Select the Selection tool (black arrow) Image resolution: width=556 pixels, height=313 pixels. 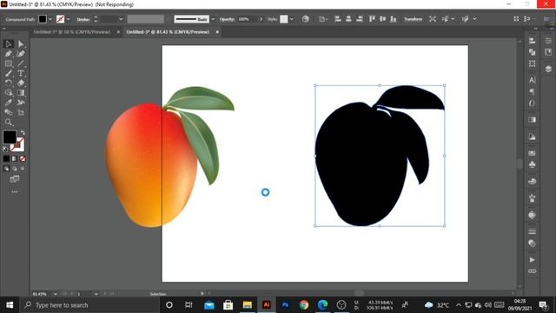pos(9,44)
